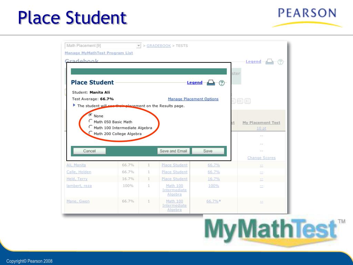Click the 100% overall average for lambert, reza
The image size is (353, 265).
click(x=128, y=186)
